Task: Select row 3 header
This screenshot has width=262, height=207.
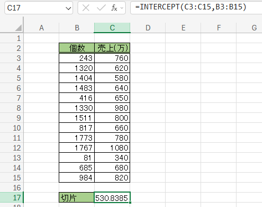Action: tap(12, 58)
